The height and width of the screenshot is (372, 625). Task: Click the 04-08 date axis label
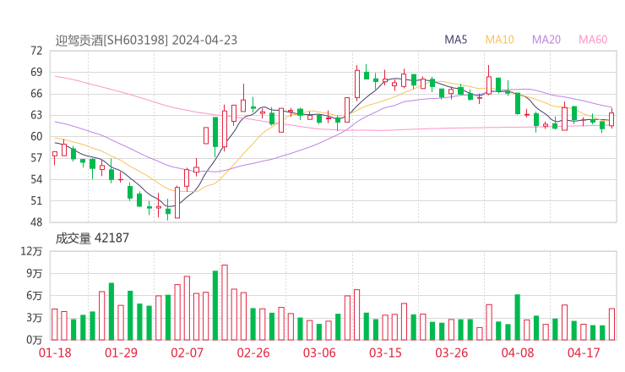click(x=518, y=353)
